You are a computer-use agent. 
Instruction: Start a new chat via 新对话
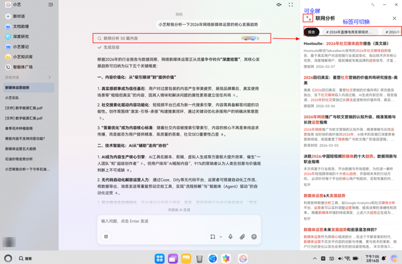15,16
